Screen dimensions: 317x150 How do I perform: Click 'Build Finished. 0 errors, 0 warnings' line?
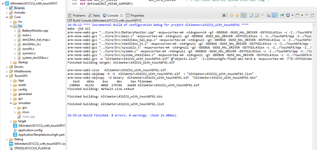(x=122, y=115)
